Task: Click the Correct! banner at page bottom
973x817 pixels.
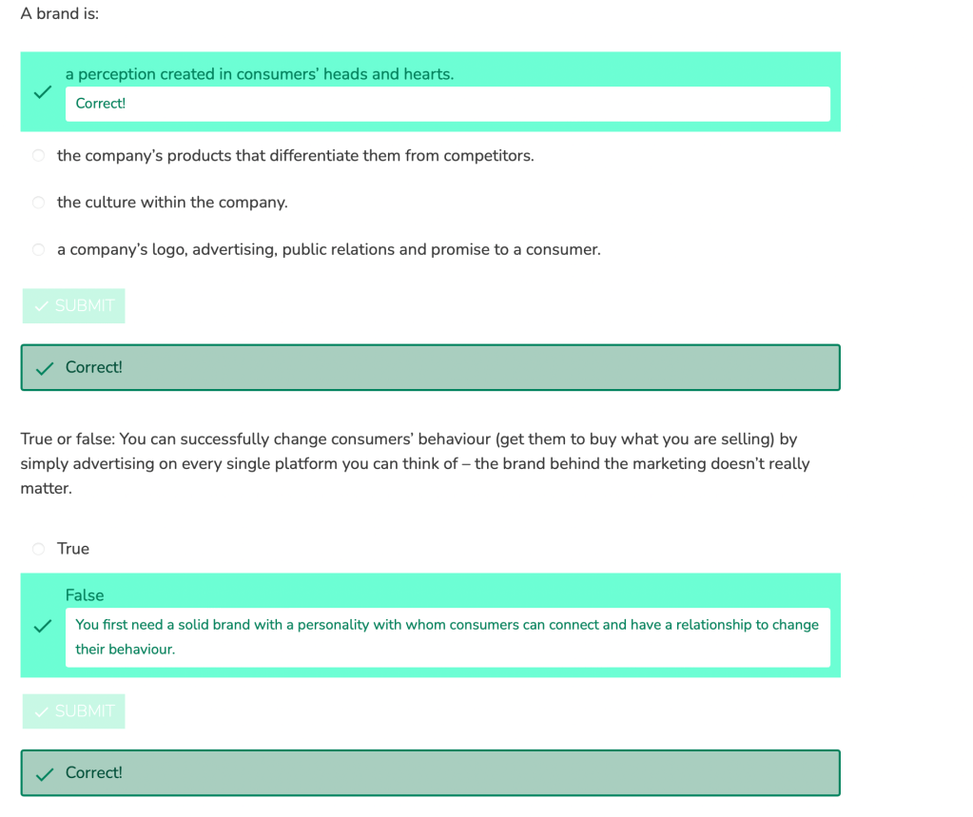Action: 430,772
